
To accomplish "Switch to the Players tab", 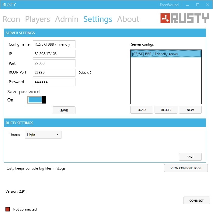I will click(x=37, y=19).
